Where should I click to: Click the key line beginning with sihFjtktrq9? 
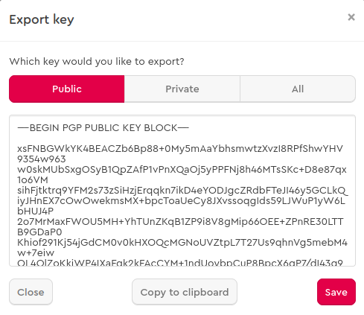point(182,191)
